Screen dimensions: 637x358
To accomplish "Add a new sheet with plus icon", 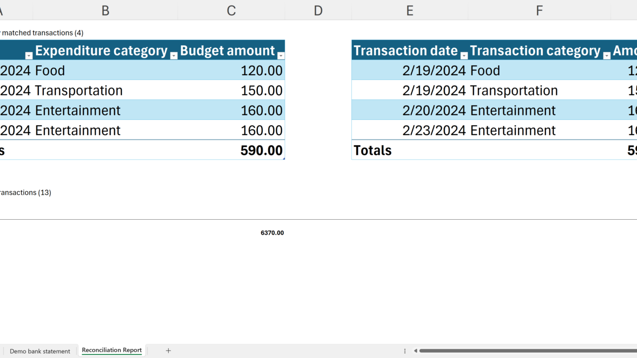I will 168,351.
